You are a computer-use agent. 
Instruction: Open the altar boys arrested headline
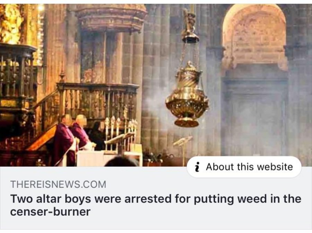(156, 205)
